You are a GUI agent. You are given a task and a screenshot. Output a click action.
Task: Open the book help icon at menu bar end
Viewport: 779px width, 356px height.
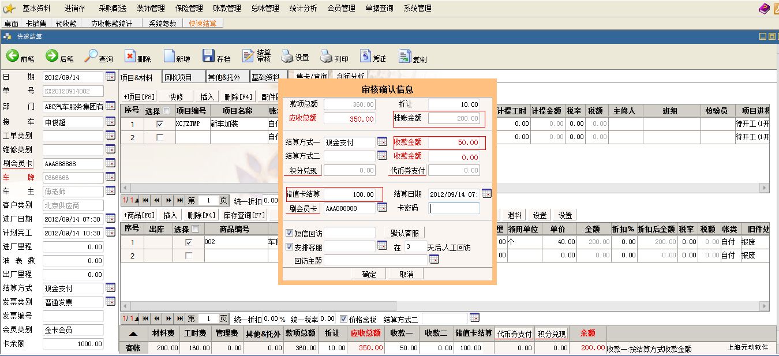pos(763,8)
